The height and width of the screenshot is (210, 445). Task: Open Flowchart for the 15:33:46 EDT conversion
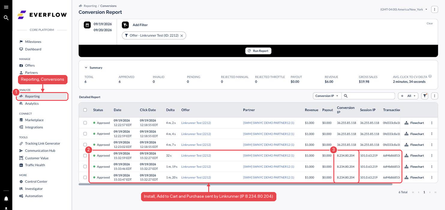pos(414,166)
